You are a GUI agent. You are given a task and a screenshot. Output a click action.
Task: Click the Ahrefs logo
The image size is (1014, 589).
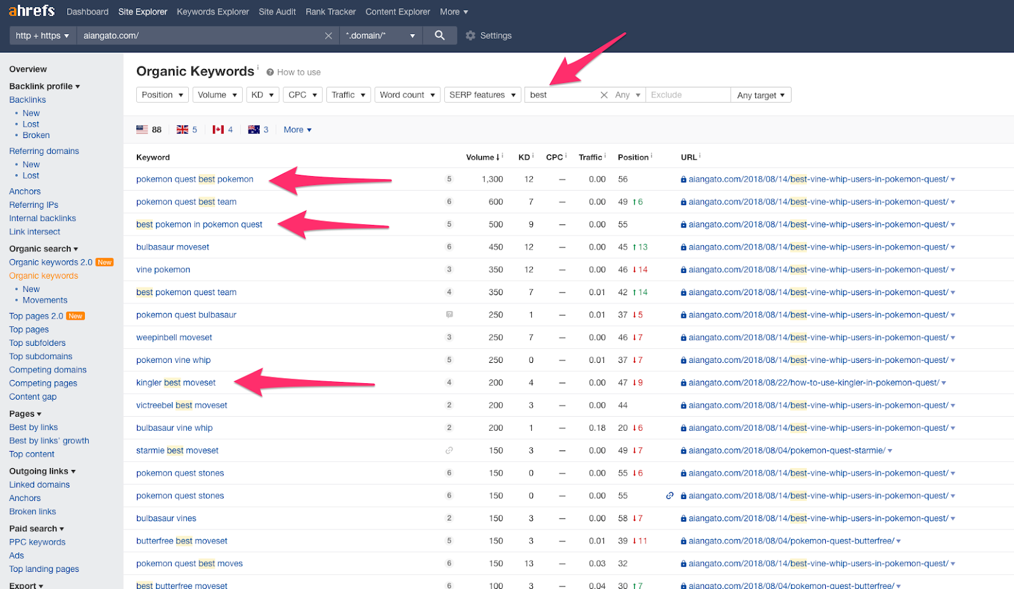pyautogui.click(x=32, y=11)
